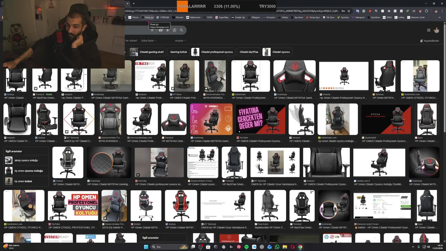Select the Gaming koltuk filter chip
Image resolution: width=446 pixels, height=251 pixels.
178,52
